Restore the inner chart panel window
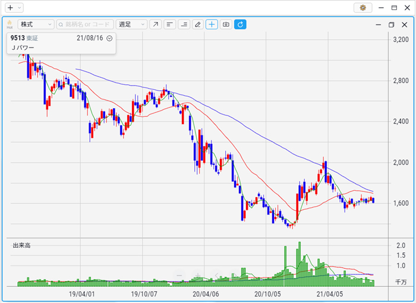 point(391,25)
